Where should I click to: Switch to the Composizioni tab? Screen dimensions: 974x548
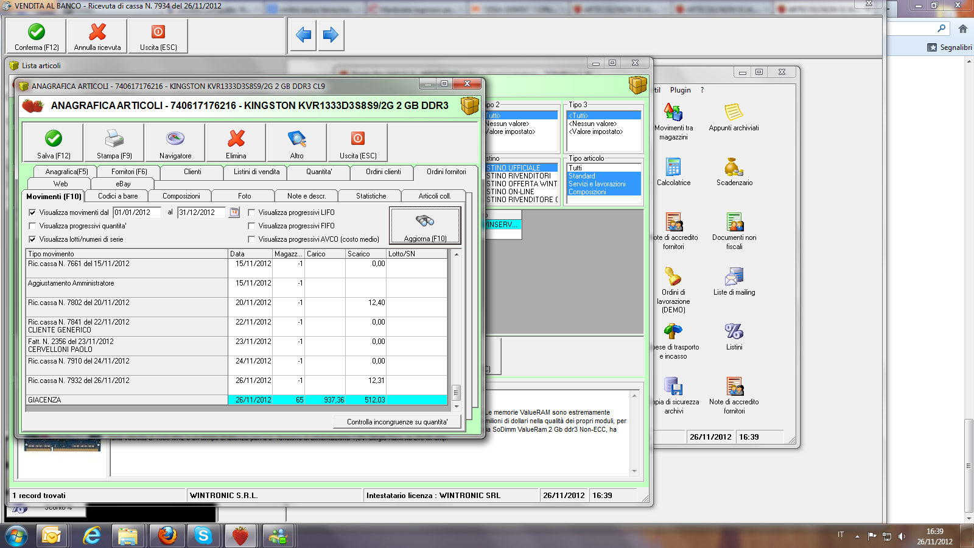(x=181, y=196)
